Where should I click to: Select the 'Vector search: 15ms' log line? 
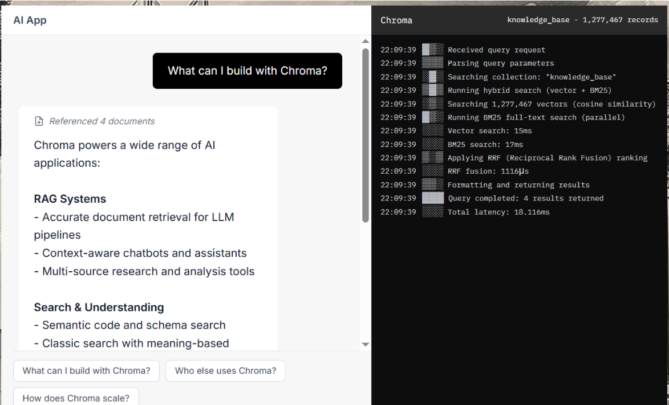point(490,131)
